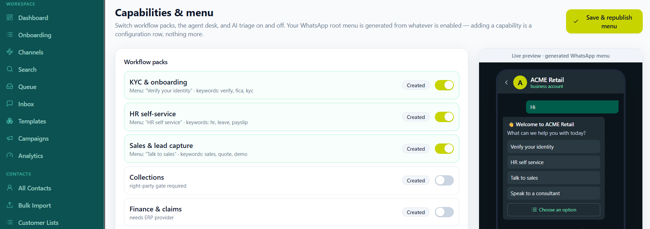Viewport: 650px width, 229px height.
Task: Click the back chevron in WhatsApp preview
Action: pos(506,82)
